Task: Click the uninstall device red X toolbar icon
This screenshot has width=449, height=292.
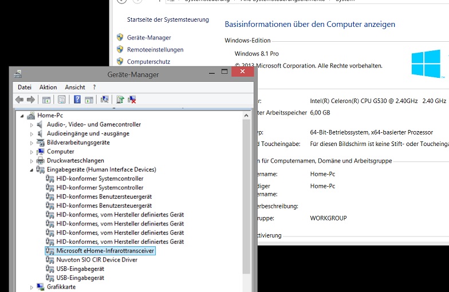Action: click(132, 100)
